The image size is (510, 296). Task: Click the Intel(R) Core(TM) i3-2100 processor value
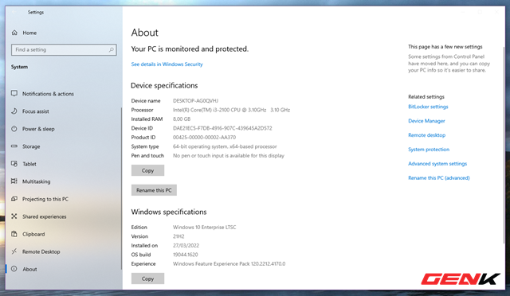(231, 110)
